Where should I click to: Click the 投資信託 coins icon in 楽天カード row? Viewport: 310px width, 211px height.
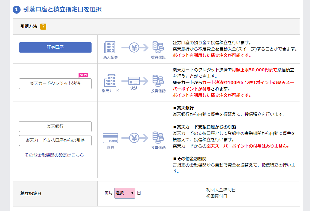(x=158, y=81)
